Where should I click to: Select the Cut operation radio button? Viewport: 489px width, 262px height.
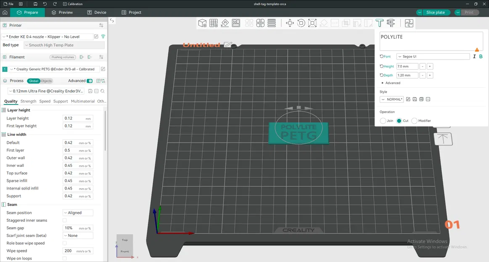pos(399,121)
